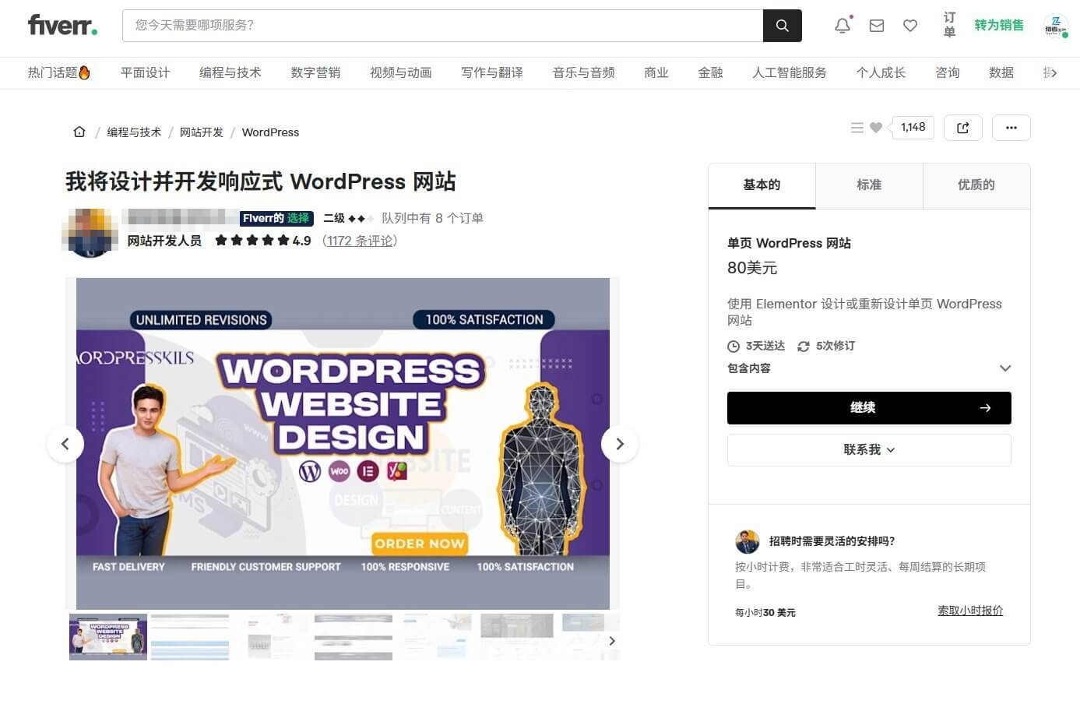The width and height of the screenshot is (1080, 704).
Task: Open the three-dot more options button
Action: pos(1011,128)
